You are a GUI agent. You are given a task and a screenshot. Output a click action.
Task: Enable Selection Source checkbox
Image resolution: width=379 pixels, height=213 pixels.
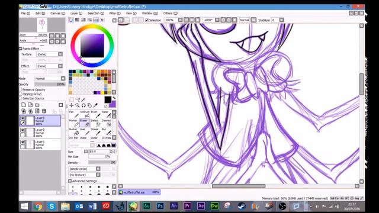tap(21, 98)
